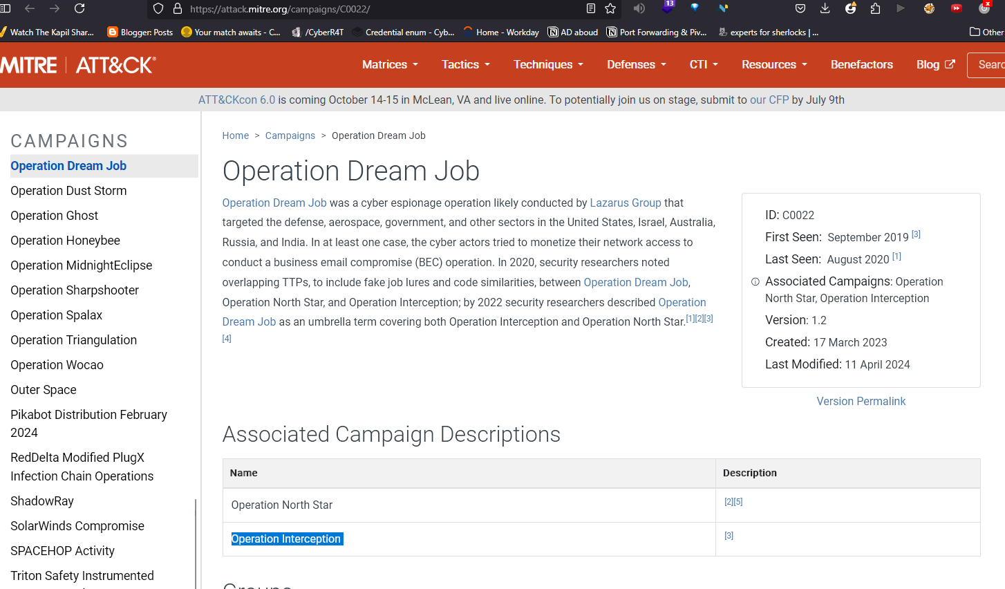Select SolarWinds Compromise in sidebar
This screenshot has width=1005, height=589.
click(x=77, y=526)
